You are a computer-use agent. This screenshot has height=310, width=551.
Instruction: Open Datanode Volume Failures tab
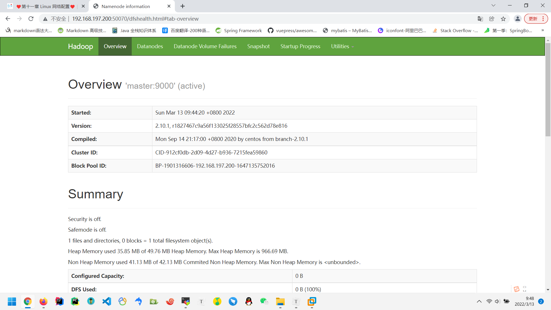point(205,46)
